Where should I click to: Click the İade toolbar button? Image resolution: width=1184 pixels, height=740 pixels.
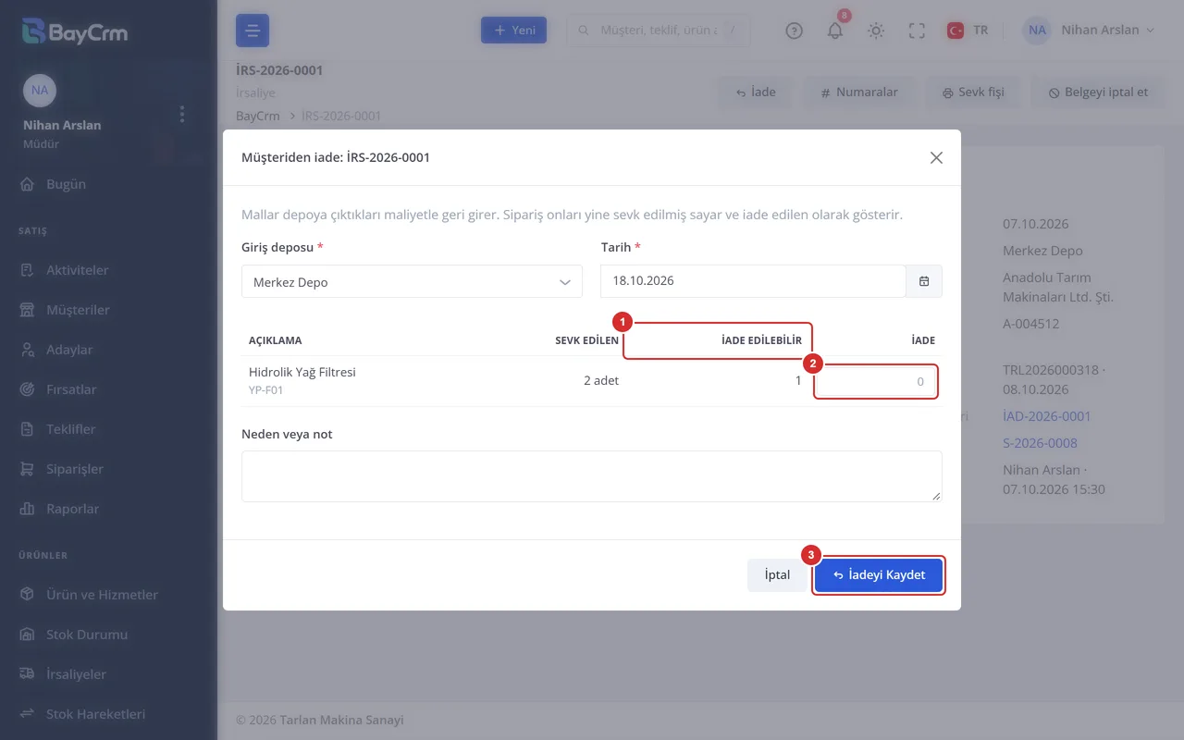click(x=756, y=92)
